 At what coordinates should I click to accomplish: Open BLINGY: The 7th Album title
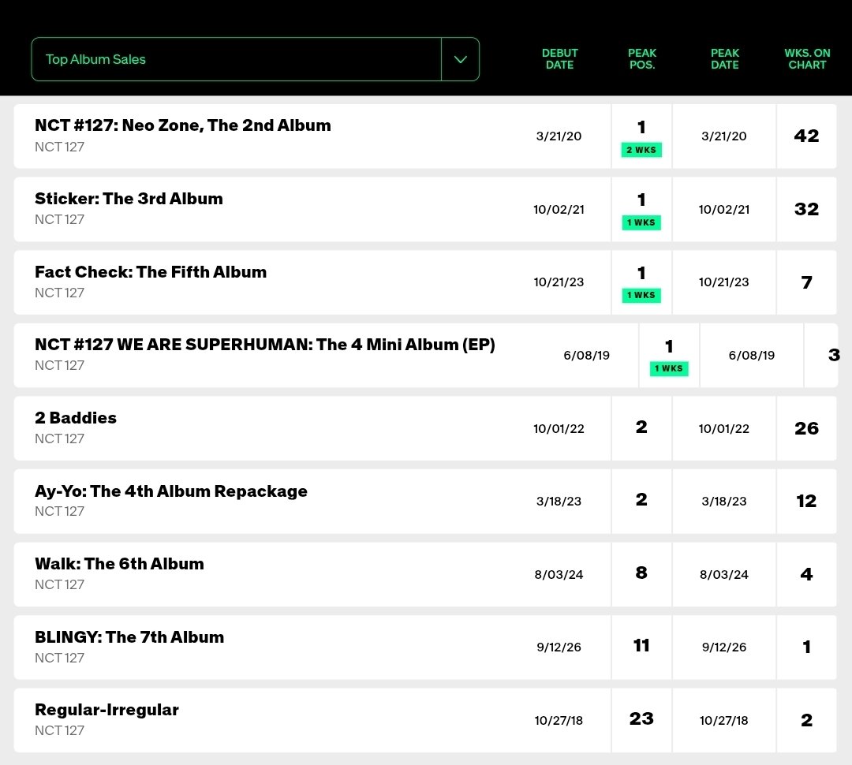coord(129,636)
